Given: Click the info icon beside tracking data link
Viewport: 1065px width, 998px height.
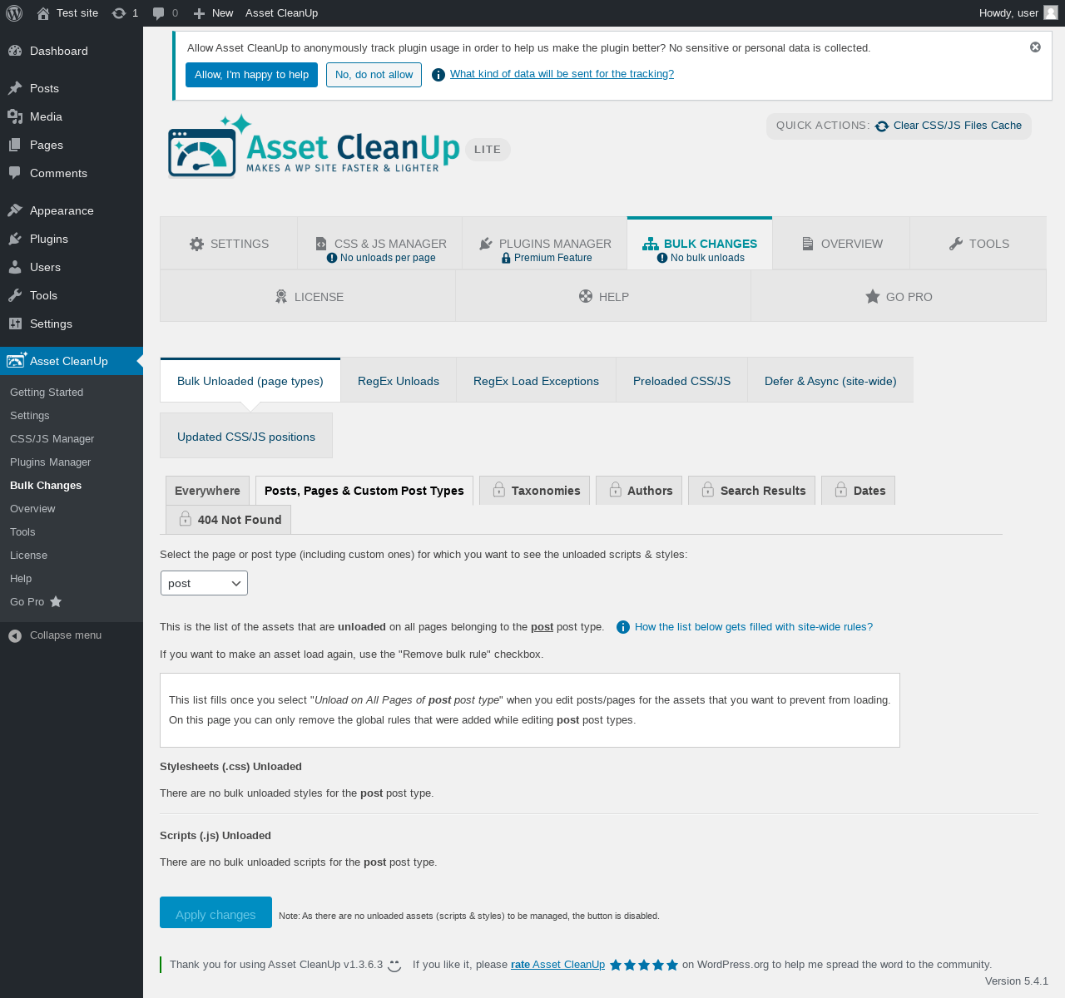Looking at the screenshot, I should (438, 75).
